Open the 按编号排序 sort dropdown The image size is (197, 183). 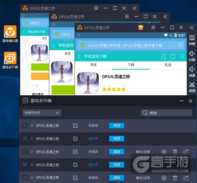42,113
